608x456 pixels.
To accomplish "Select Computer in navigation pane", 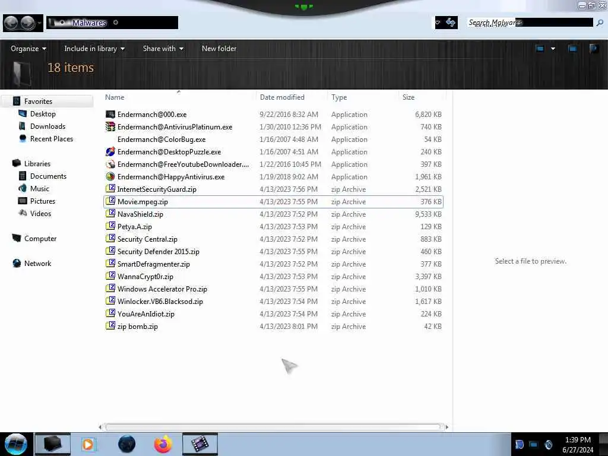I will pyautogui.click(x=40, y=239).
